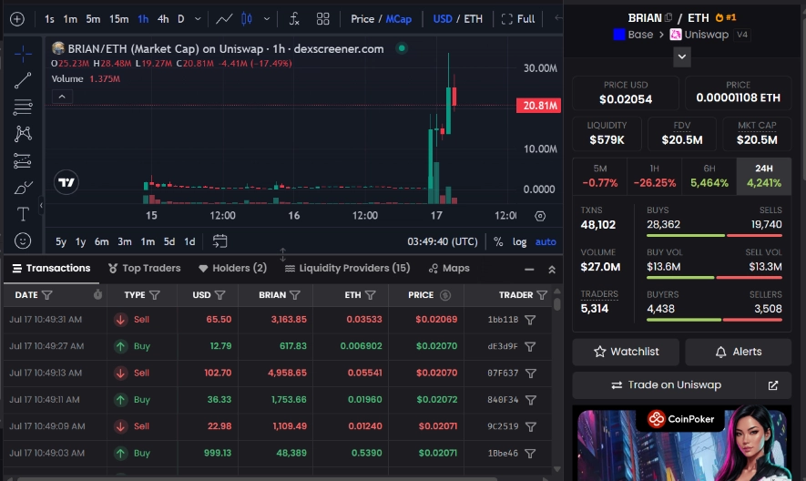
Task: Expand token info chevron under Uniswap
Action: (681, 56)
